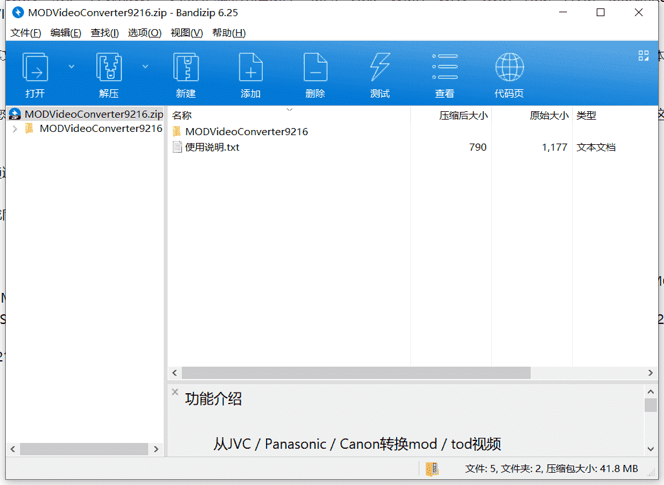Click file list horizontal scrollbar thumb
The height and width of the screenshot is (485, 664).
(356, 373)
